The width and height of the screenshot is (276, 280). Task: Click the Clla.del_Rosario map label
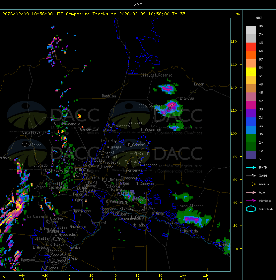point(156,75)
